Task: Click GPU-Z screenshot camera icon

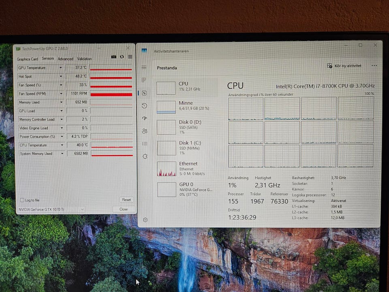Action: coord(113,57)
